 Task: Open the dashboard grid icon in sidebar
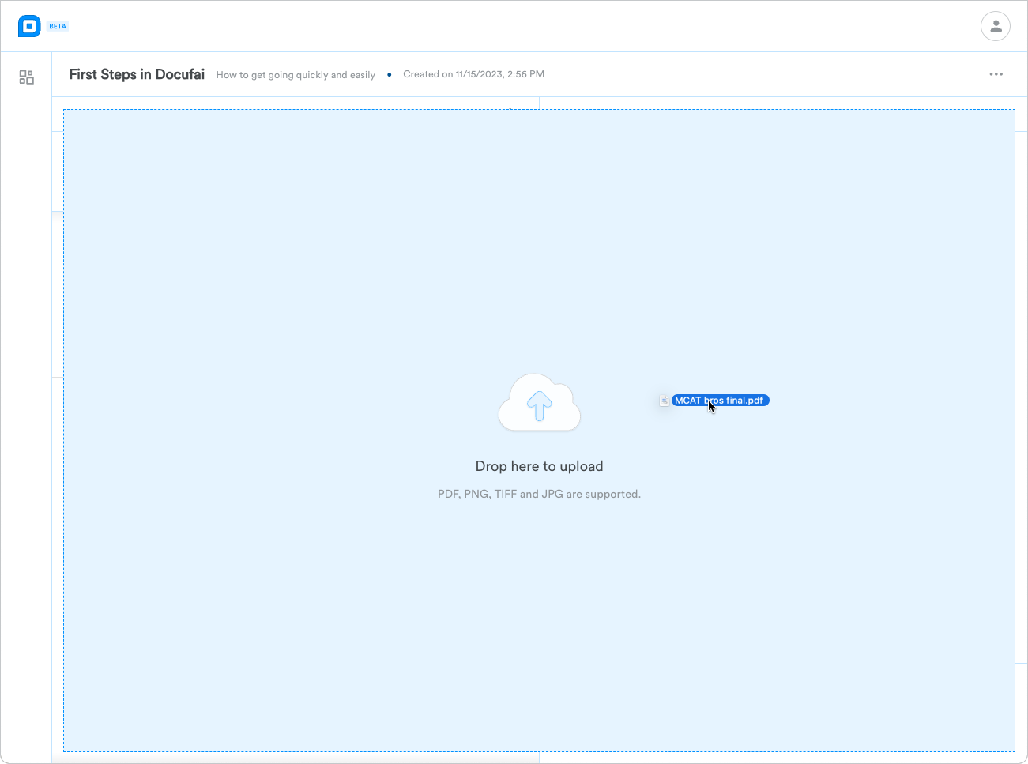[27, 77]
